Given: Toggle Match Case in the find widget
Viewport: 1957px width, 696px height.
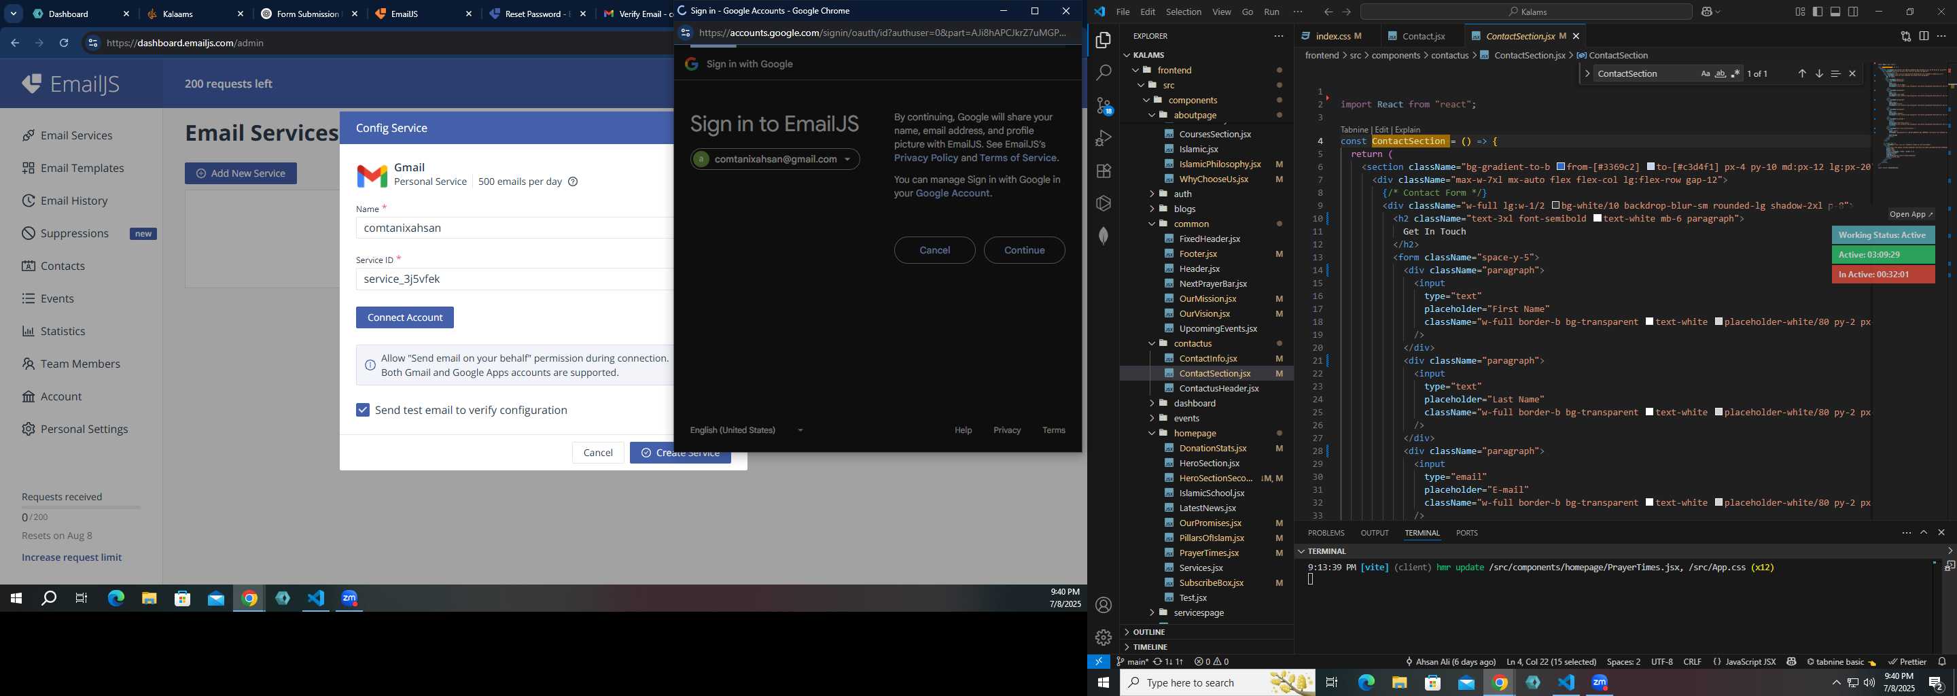Looking at the screenshot, I should tap(1706, 73).
